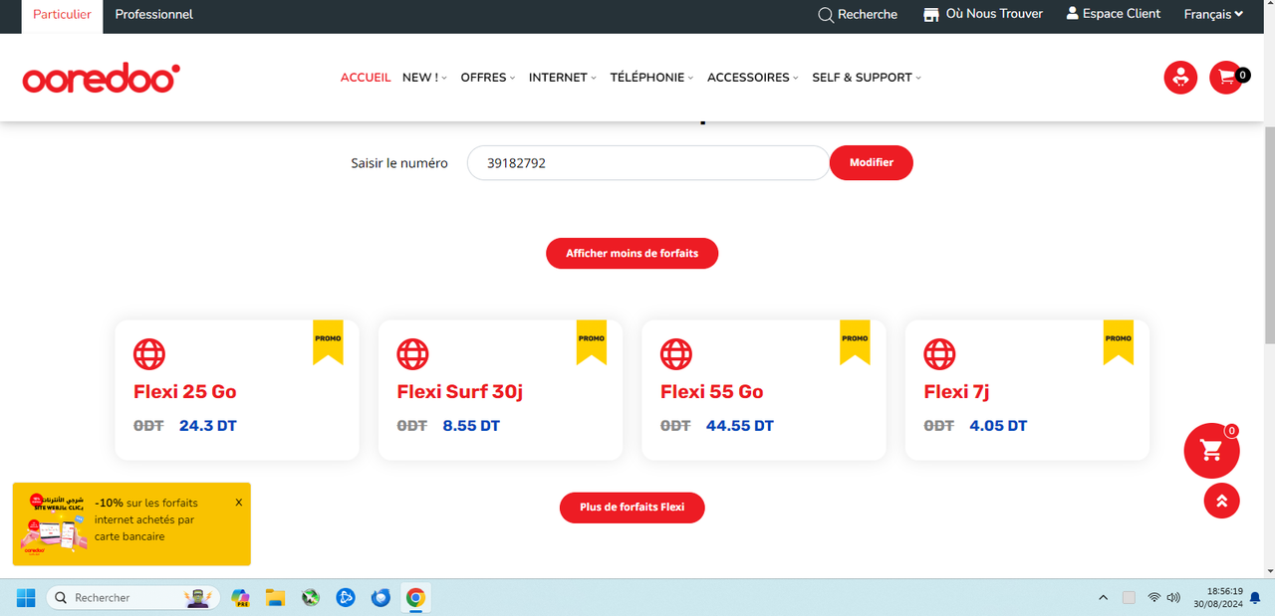Switch to the Professionnel tab
Screen dimensions: 1275x616
[154, 15]
